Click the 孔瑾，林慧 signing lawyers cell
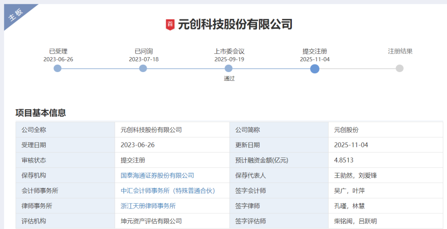The height and width of the screenshot is (229, 447). pos(386,206)
